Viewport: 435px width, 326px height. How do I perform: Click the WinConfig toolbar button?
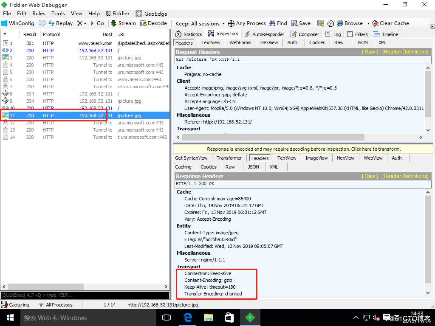[x=18, y=23]
